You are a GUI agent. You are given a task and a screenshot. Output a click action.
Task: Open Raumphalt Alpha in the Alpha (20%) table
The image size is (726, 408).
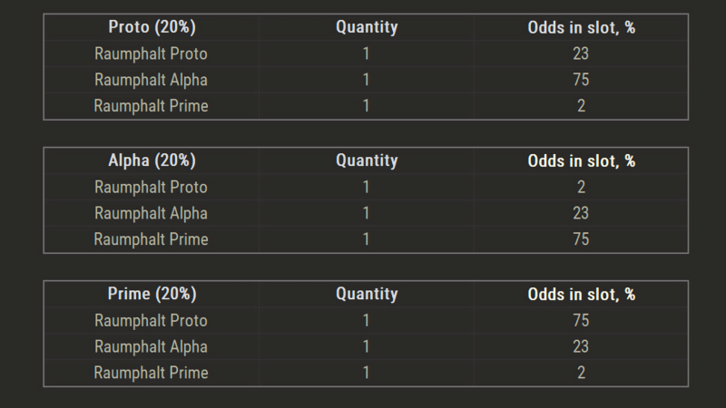pyautogui.click(x=151, y=213)
